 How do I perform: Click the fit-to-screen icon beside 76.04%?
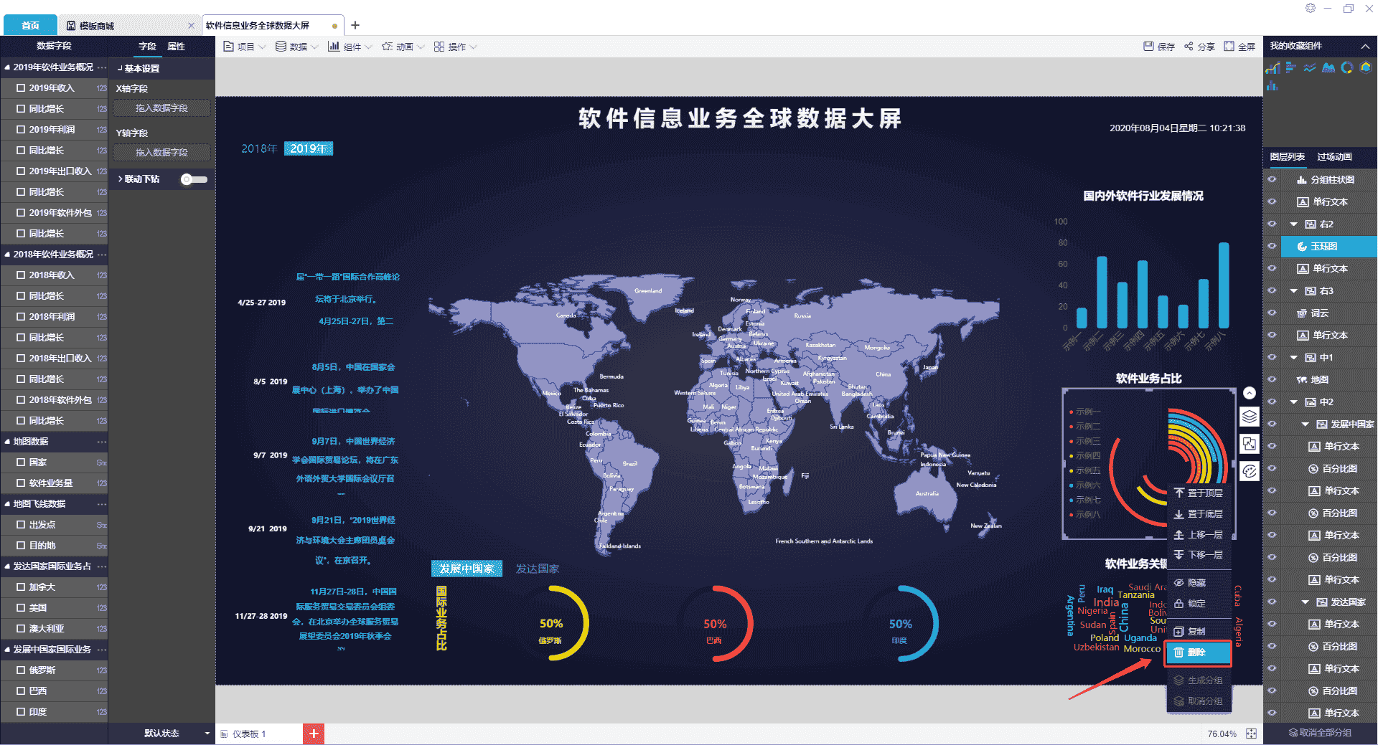tap(1251, 734)
